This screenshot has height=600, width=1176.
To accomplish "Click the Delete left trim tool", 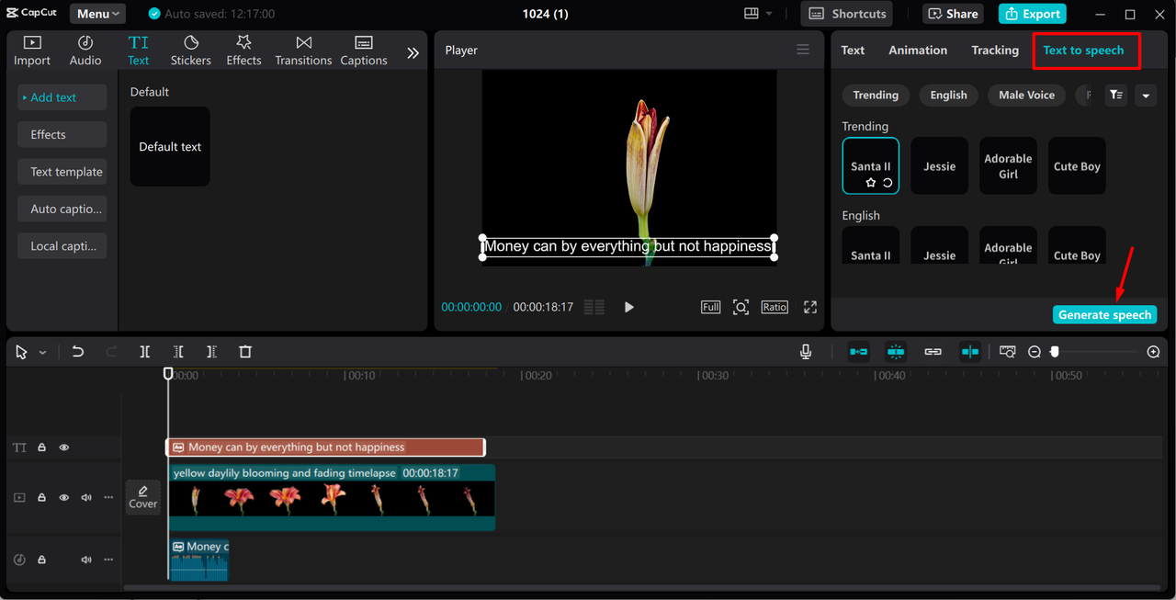I will coord(178,352).
